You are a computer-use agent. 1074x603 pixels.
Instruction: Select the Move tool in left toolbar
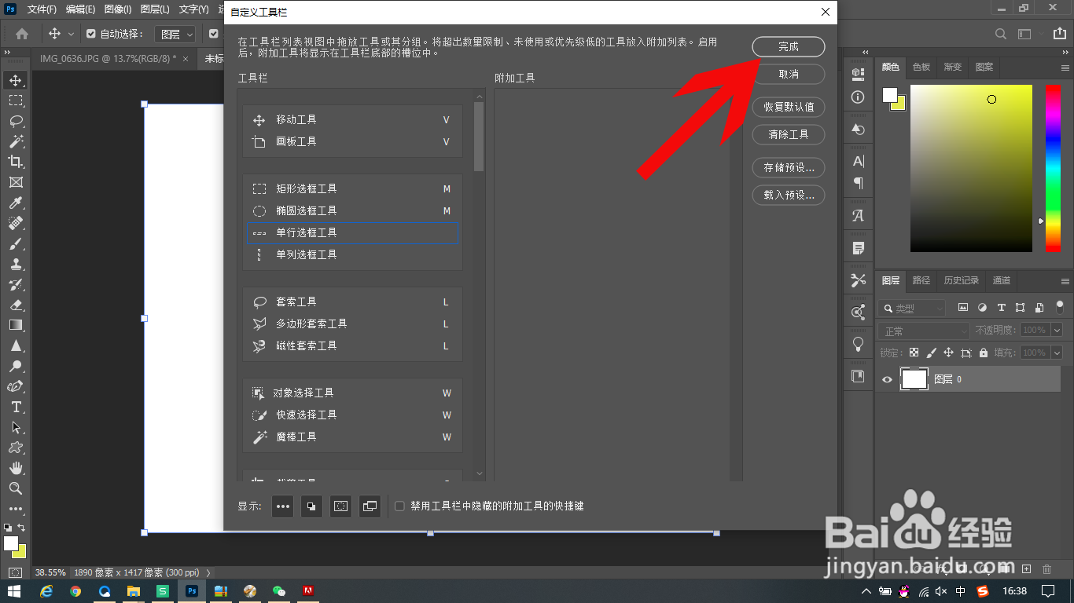tap(15, 80)
